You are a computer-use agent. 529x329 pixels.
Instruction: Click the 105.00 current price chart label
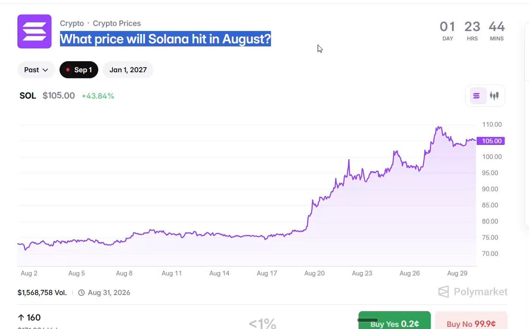(491, 141)
